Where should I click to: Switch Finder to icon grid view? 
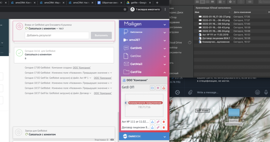197,2
